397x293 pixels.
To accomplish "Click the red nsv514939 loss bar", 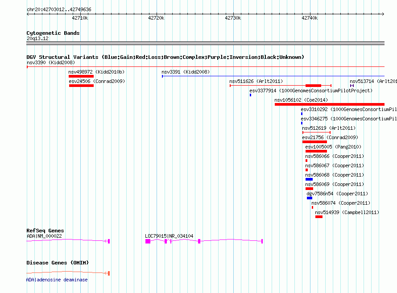I will (319, 217).
